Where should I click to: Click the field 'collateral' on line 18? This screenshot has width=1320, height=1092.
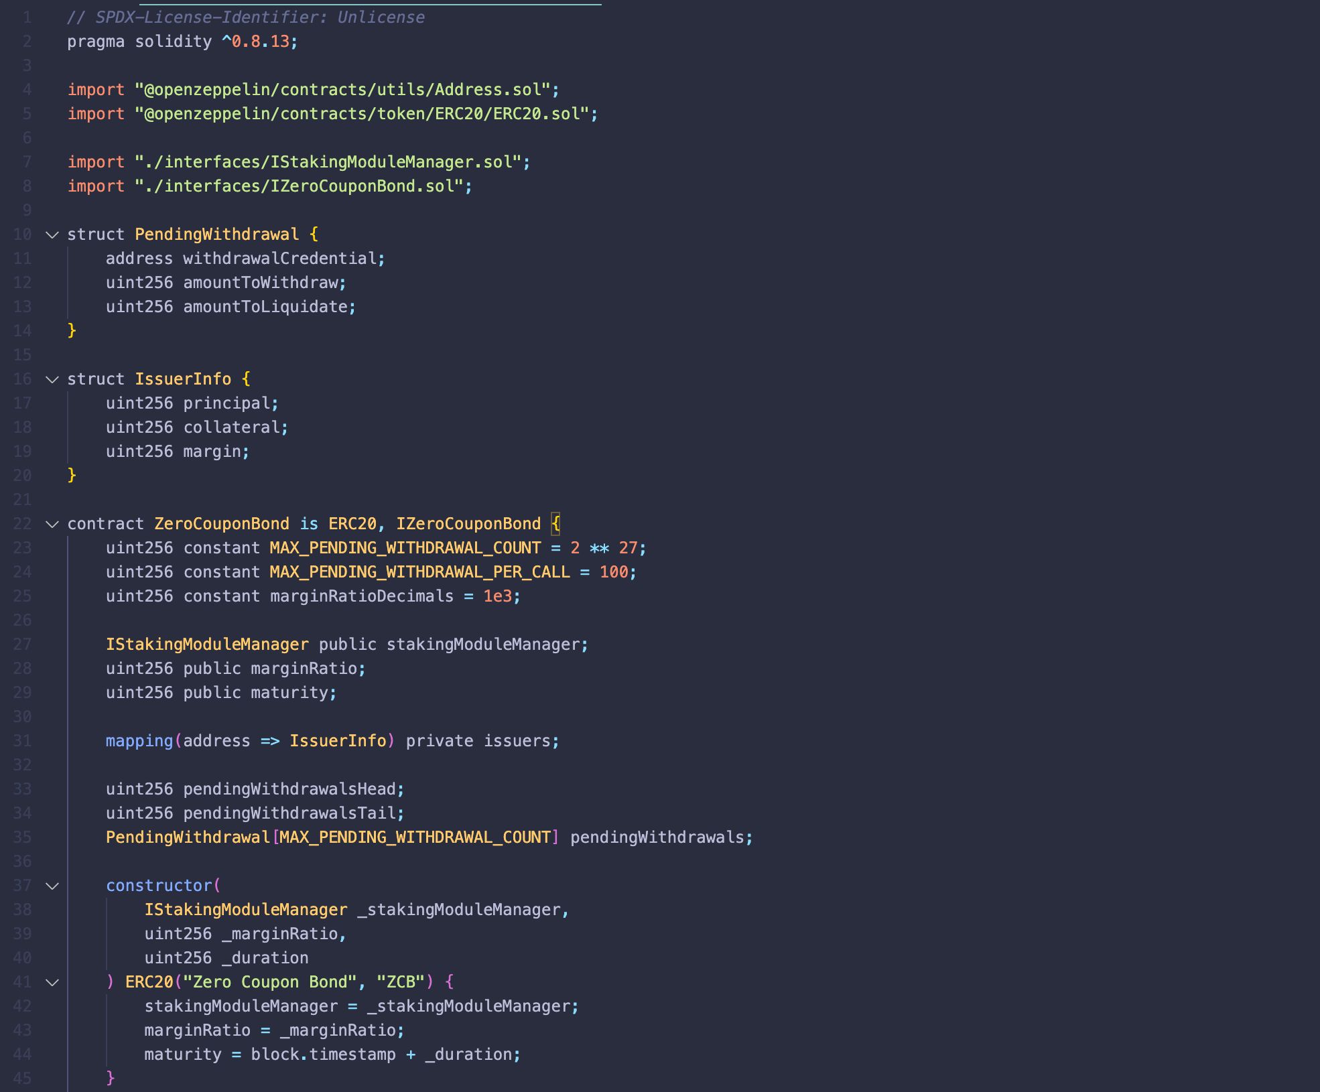click(231, 427)
